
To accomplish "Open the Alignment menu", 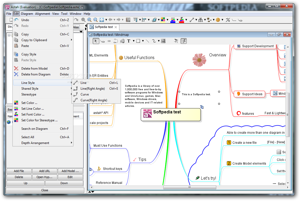I will [x=43, y=14].
